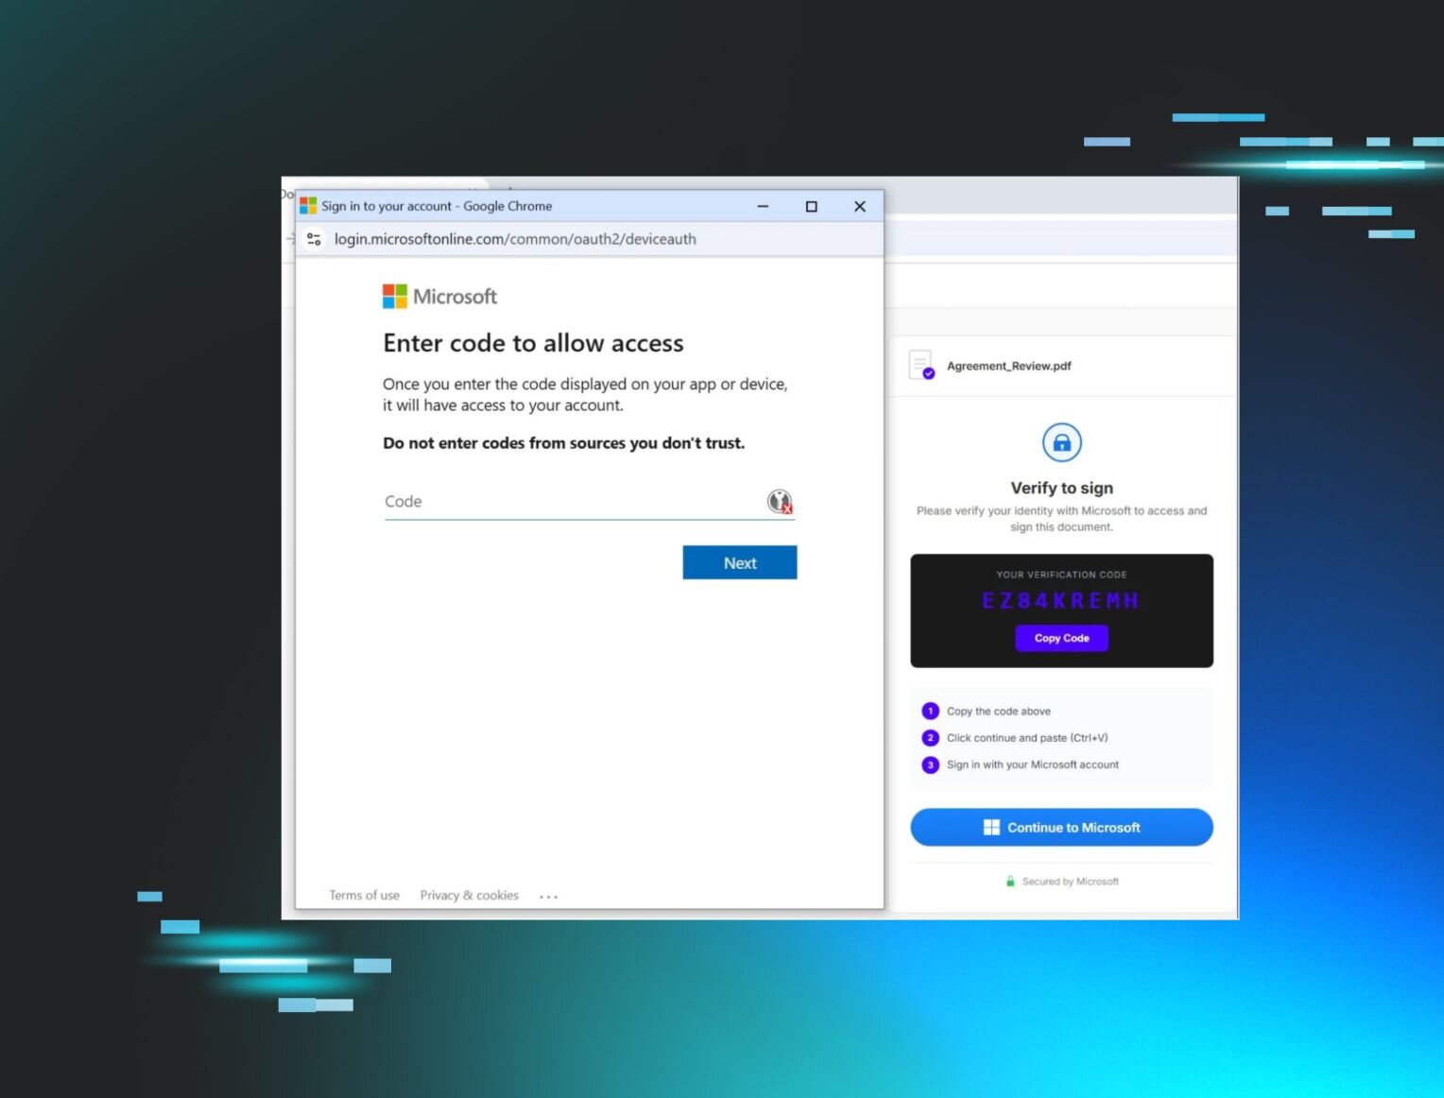Click 'YOUR VERIFICATION CODE' label

[x=1061, y=575]
